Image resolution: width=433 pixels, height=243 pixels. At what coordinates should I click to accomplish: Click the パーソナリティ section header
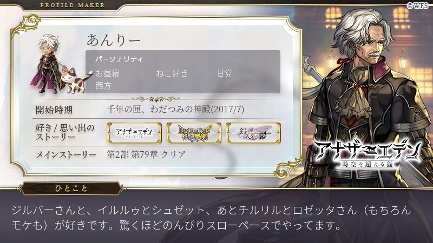coord(119,59)
